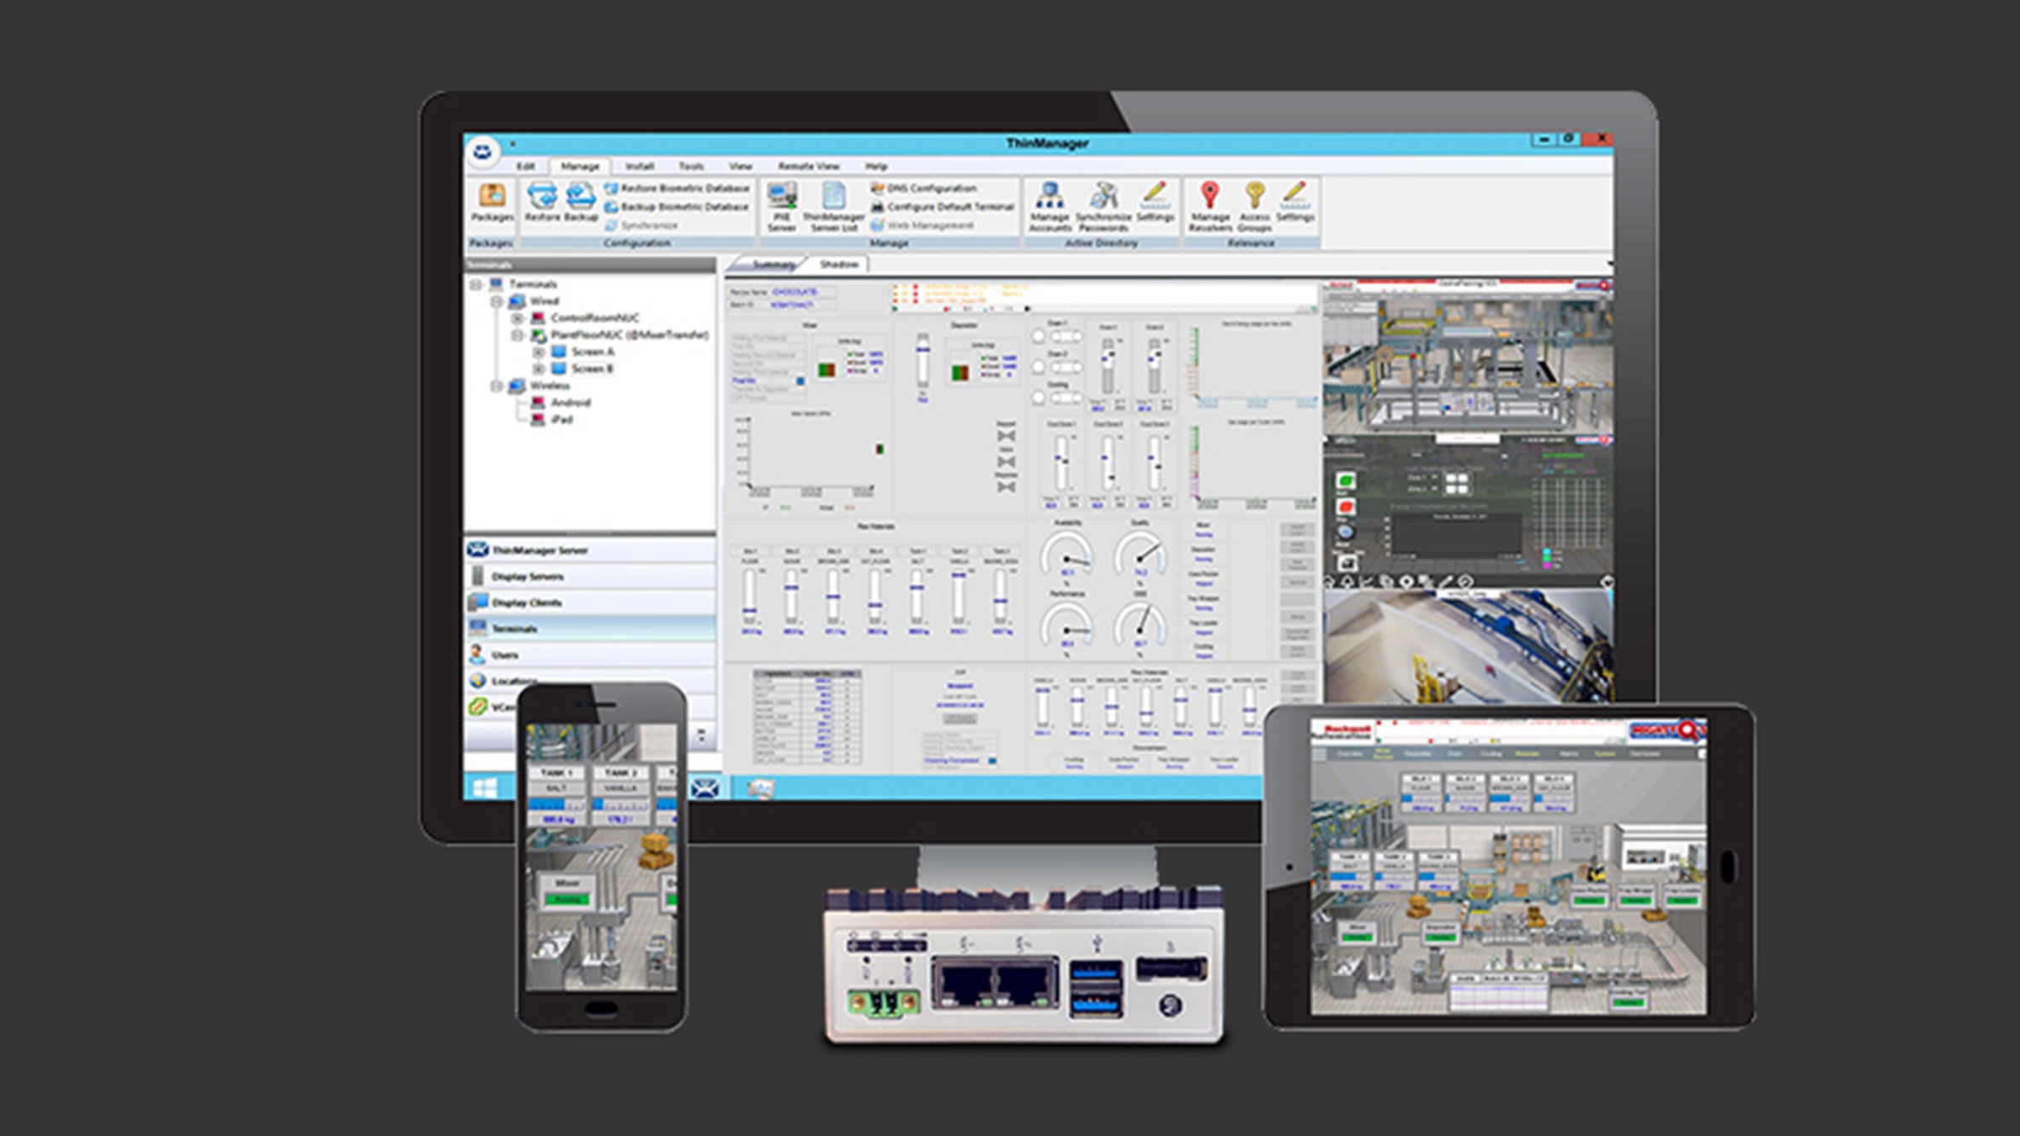Viewport: 2020px width, 1136px height.
Task: Select the Synchronize Passwords icon
Action: (x=1102, y=205)
